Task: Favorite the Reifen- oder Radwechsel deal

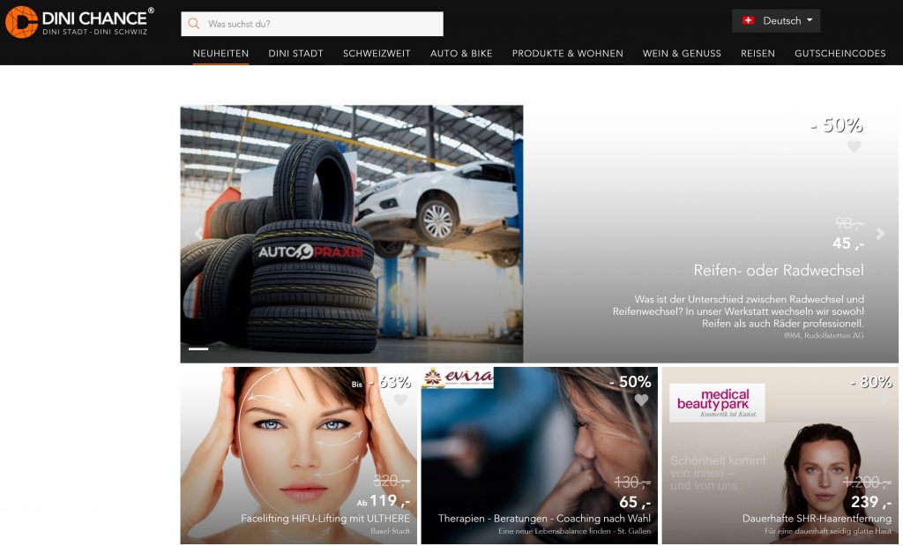Action: click(x=854, y=147)
